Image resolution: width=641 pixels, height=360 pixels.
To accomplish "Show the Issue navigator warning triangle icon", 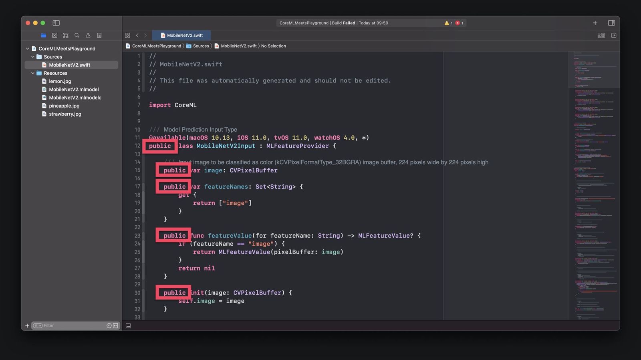I will [x=88, y=35].
